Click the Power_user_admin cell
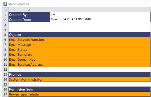Viewport: 151px width, 97px height. point(79,94)
